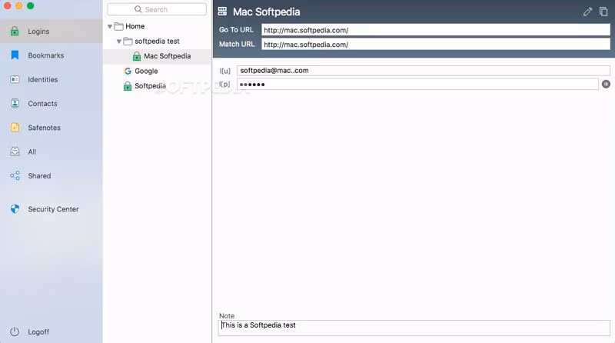Viewport: 615px width, 343px height.
Task: Click the Identities card icon
Action: 15,79
